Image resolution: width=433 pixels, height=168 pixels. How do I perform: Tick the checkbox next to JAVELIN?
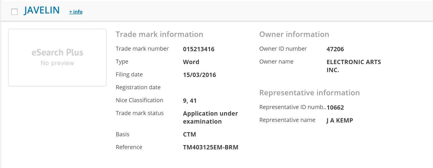pos(14,12)
